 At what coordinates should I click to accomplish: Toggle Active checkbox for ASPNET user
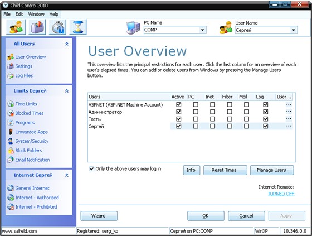pyautogui.click(x=179, y=104)
